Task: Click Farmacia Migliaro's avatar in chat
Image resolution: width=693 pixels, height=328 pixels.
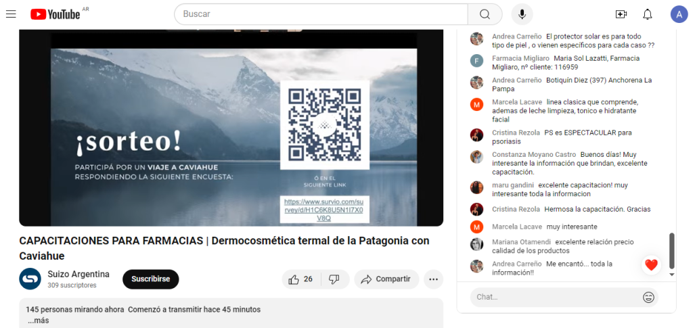Action: point(476,60)
